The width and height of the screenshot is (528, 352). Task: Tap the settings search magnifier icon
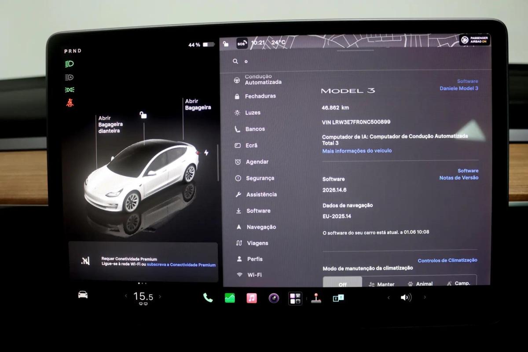235,62
